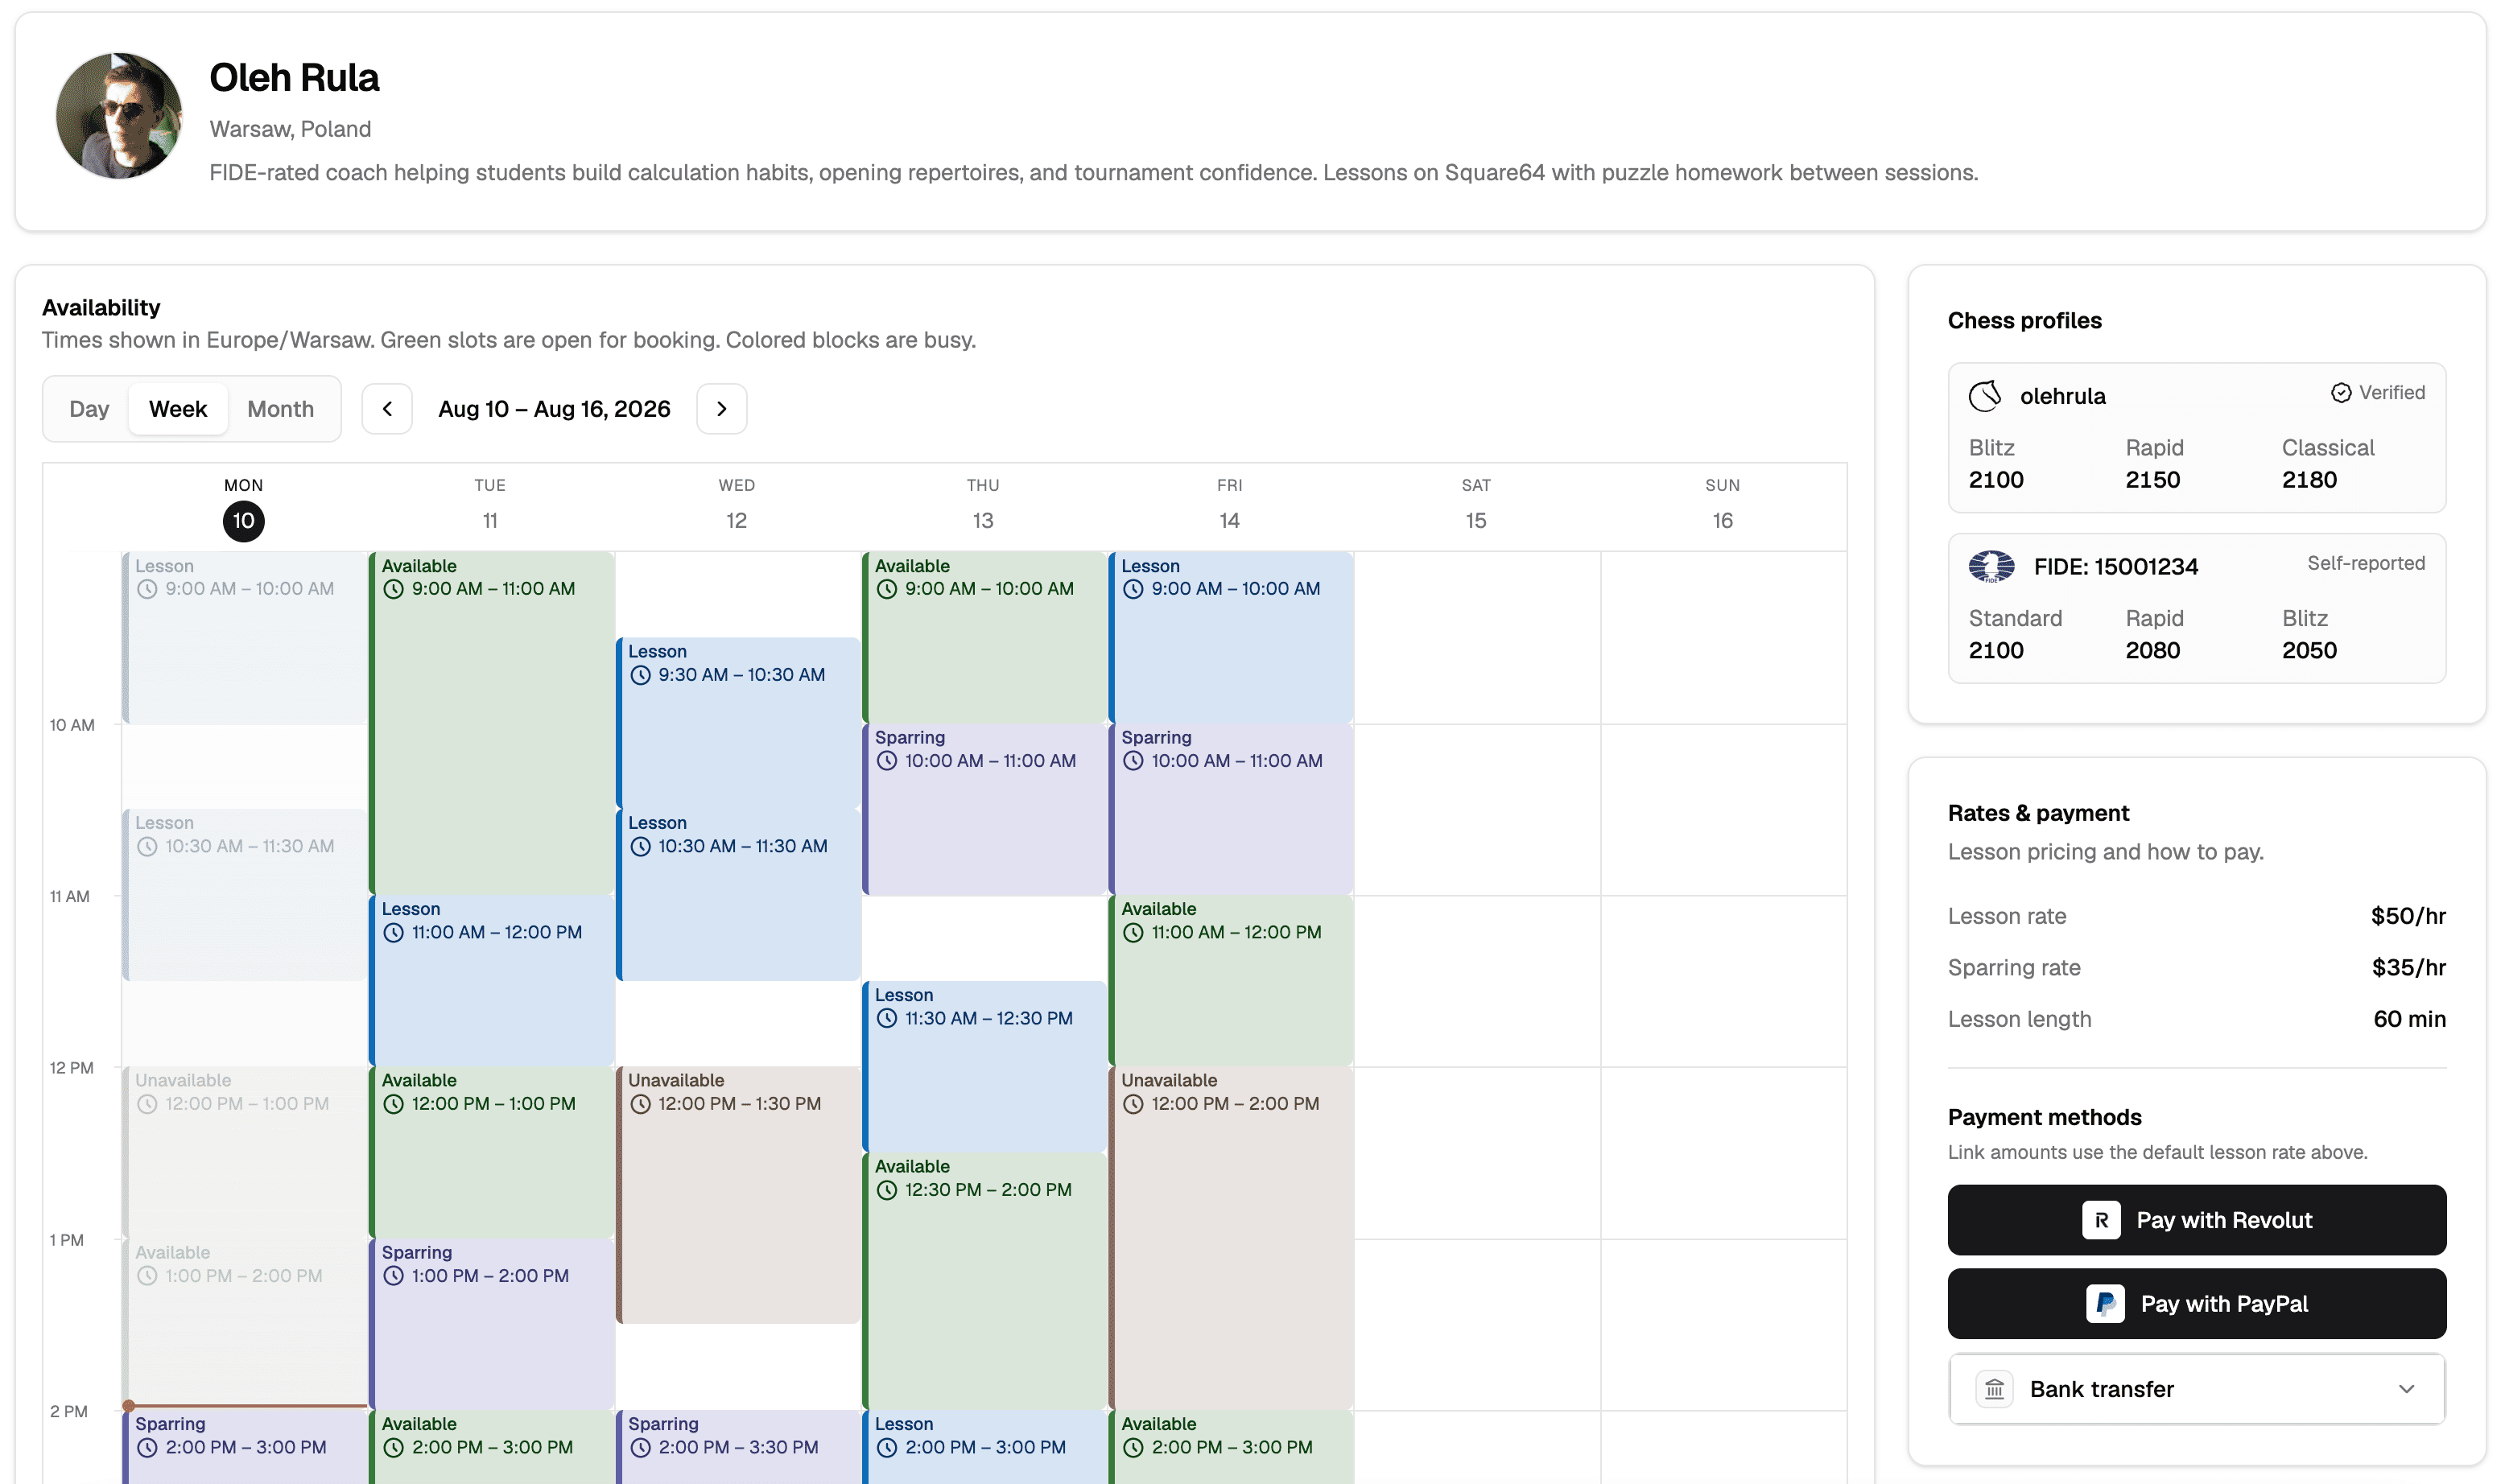Click the bank building icon
This screenshot has width=2505, height=1484.
pyautogui.click(x=1994, y=1389)
